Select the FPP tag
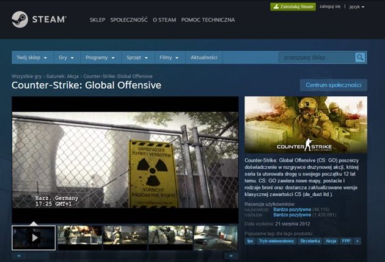This screenshot has height=262, width=385. [x=346, y=241]
